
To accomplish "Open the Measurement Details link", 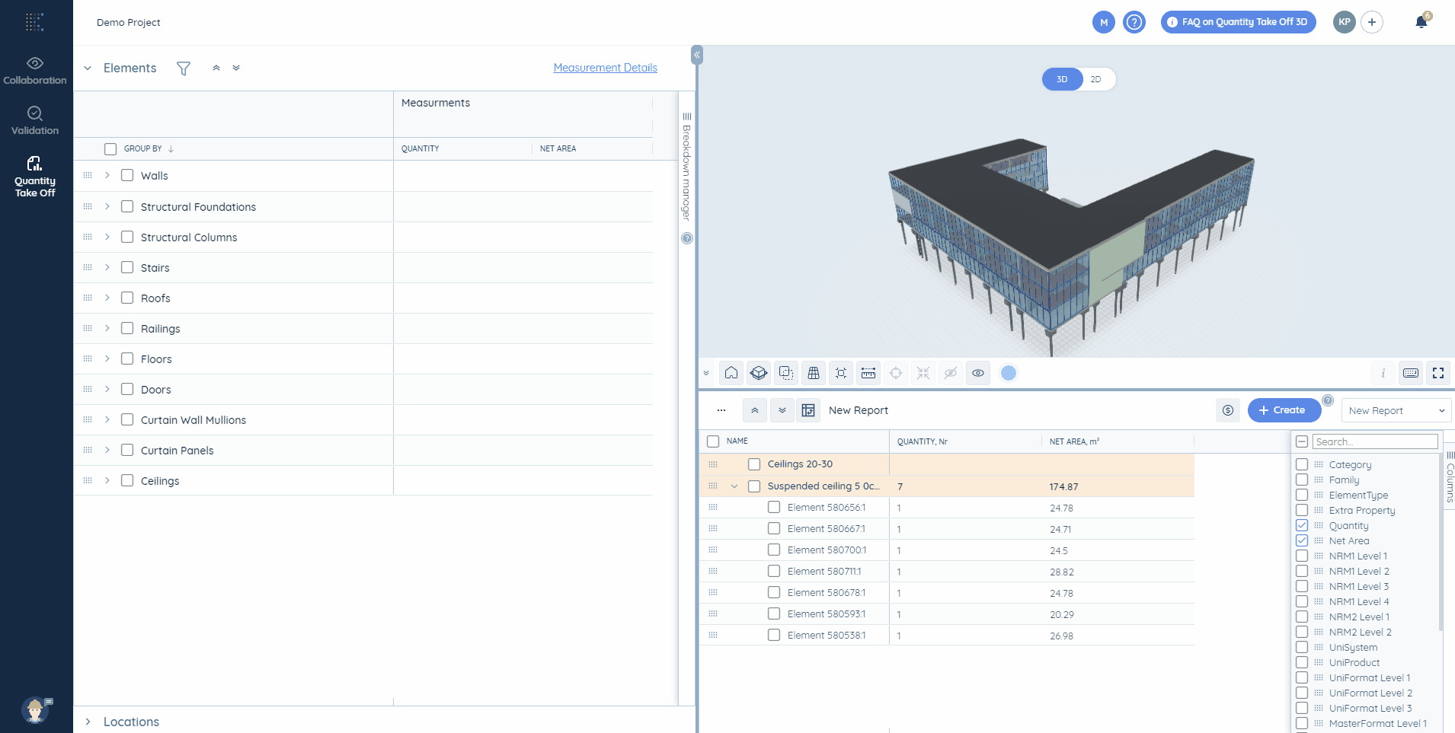I will click(605, 68).
